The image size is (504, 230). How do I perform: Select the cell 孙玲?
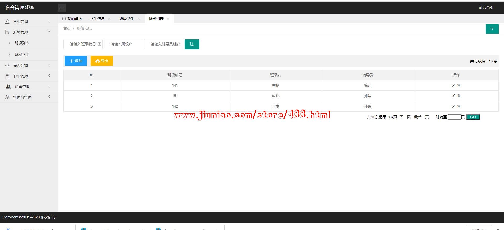pos(367,106)
